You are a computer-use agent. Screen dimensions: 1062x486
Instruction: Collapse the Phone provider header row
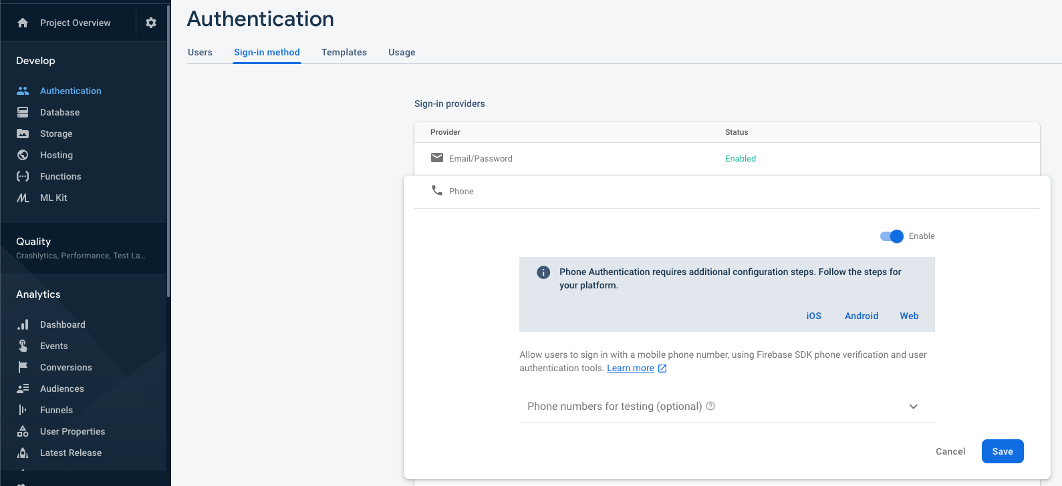click(726, 192)
